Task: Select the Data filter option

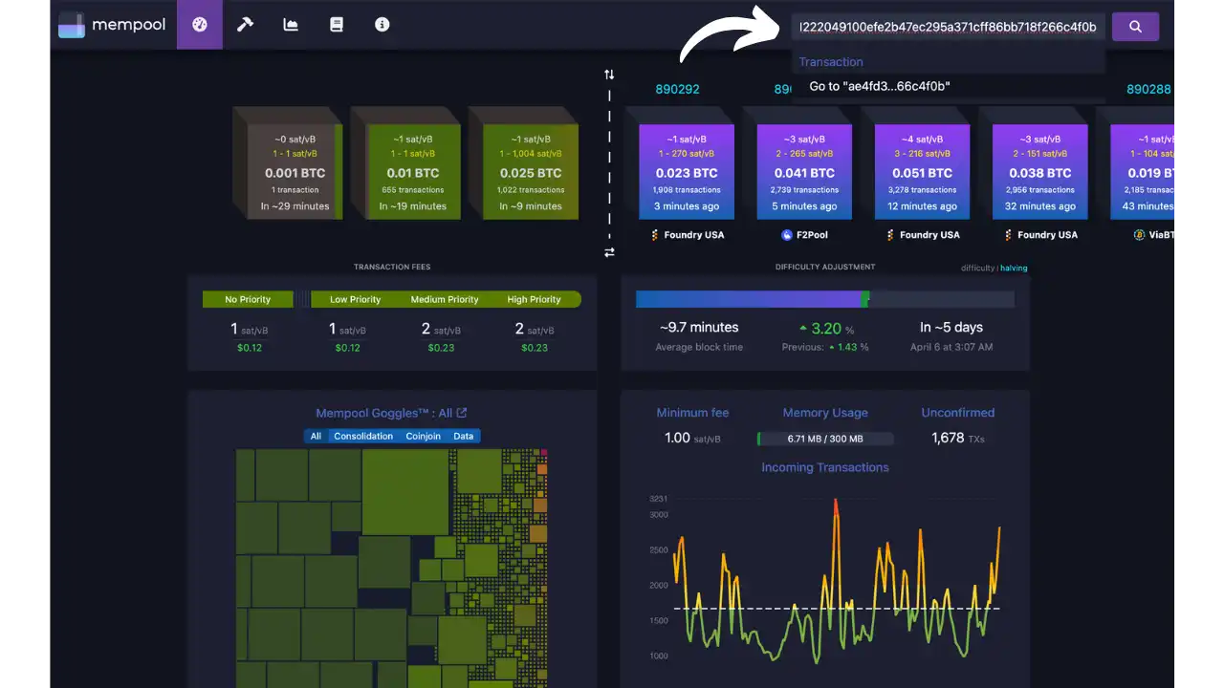Action: [x=464, y=436]
